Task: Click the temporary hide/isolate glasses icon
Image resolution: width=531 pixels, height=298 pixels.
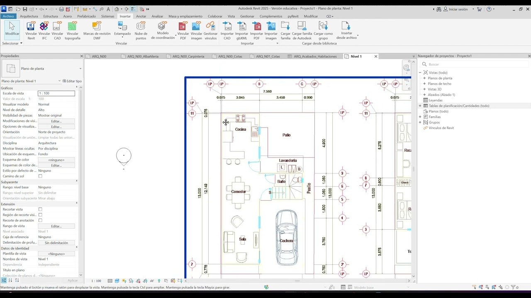Action: (x=152, y=281)
